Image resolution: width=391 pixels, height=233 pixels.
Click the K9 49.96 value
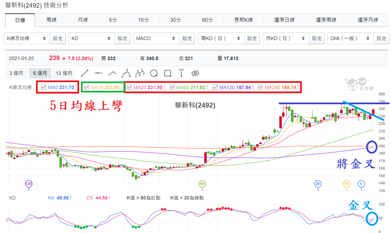click(60, 198)
